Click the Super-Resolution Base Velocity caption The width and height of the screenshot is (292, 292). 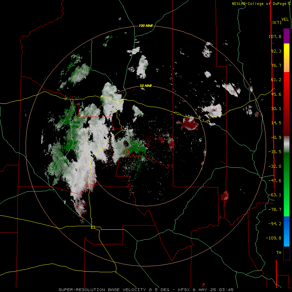[x=146, y=290]
